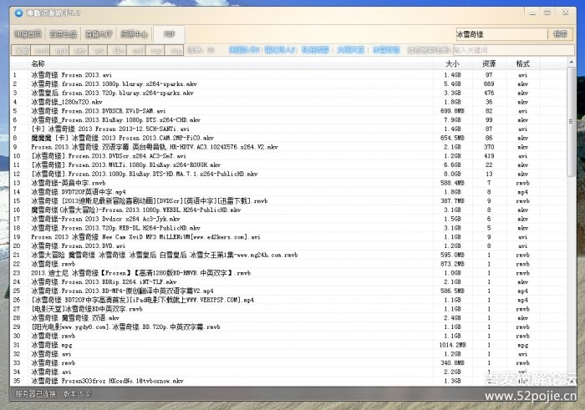This screenshot has width=585, height=410.
Task: Select row 23 高清1280版BD-RMVB file
Action: (x=288, y=273)
